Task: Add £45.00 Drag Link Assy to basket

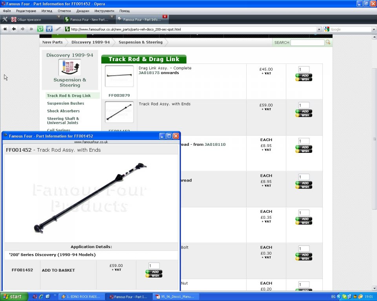Action: coord(304,75)
